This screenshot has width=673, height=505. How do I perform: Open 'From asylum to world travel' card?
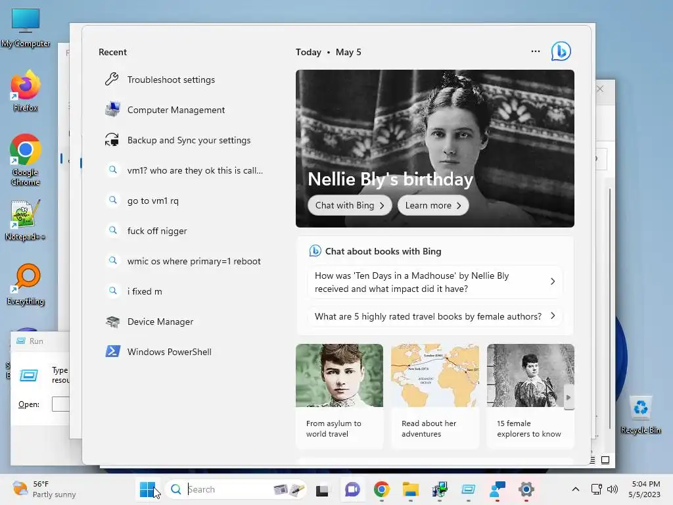[x=339, y=396]
